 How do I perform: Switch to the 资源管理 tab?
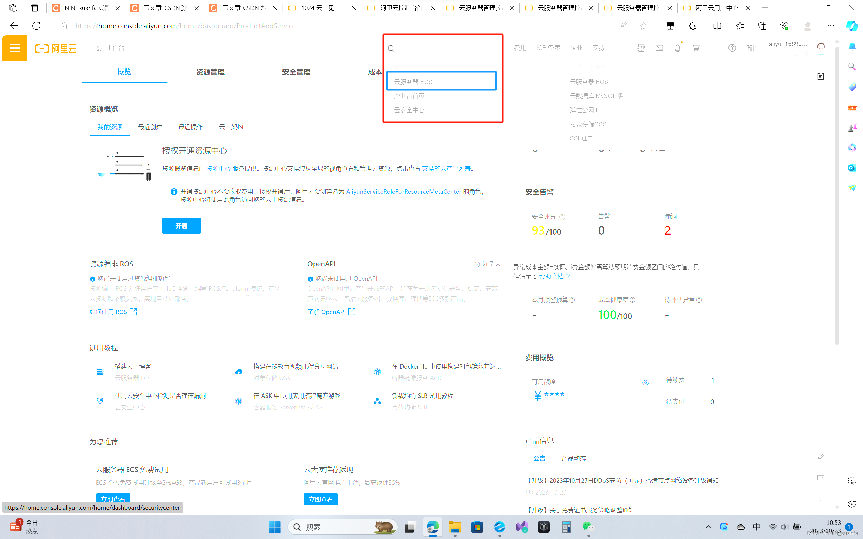pos(210,72)
